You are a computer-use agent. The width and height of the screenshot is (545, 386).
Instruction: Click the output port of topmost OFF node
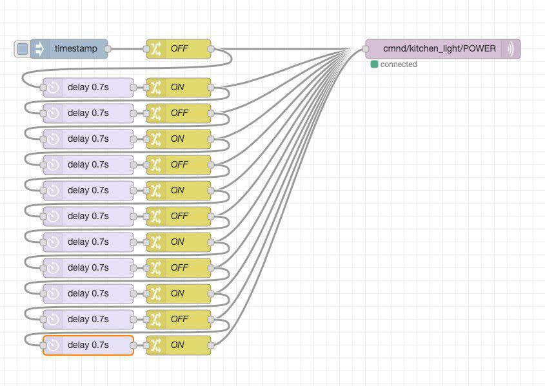click(211, 49)
